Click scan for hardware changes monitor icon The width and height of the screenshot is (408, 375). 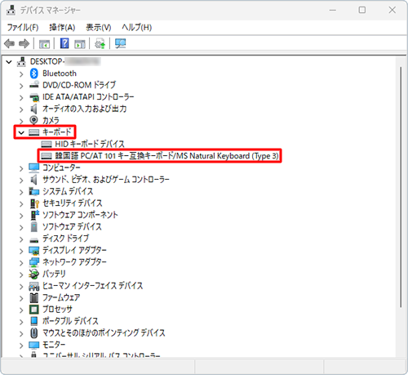point(120,43)
